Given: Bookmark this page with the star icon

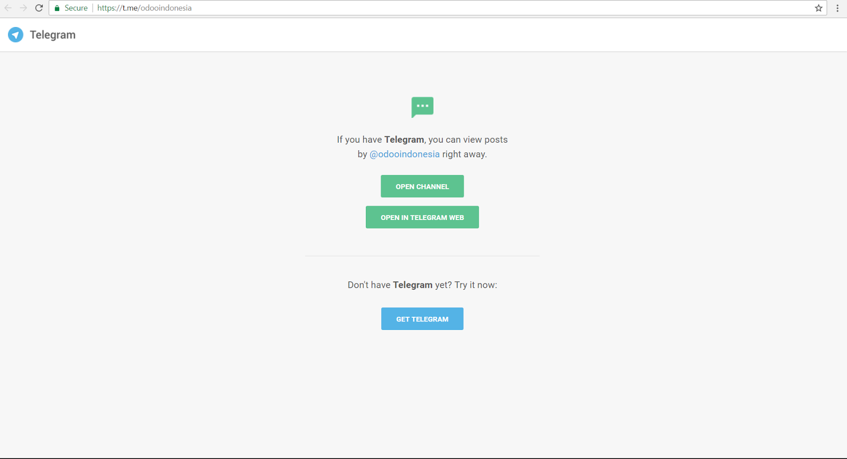Looking at the screenshot, I should 818,8.
